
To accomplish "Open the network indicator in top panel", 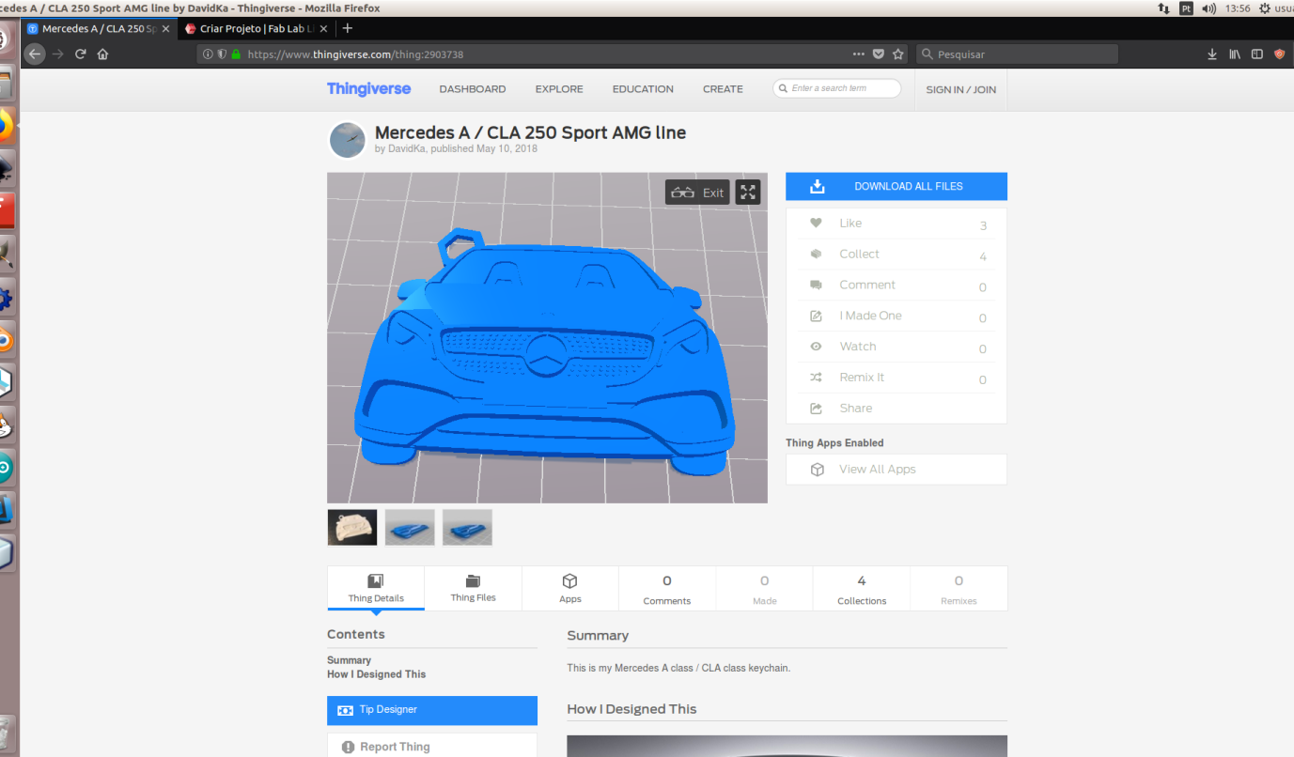I will [1164, 8].
